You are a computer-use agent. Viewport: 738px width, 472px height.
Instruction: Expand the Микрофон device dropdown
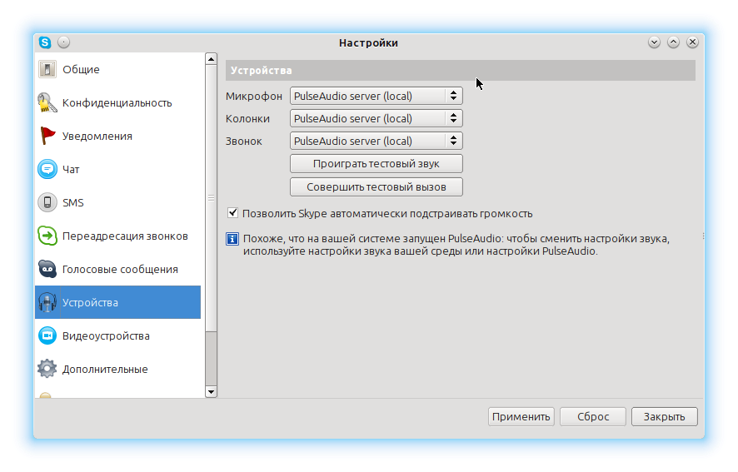coord(376,96)
